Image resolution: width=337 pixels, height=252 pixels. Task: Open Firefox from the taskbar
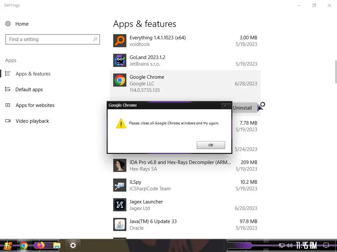[x=40, y=245]
